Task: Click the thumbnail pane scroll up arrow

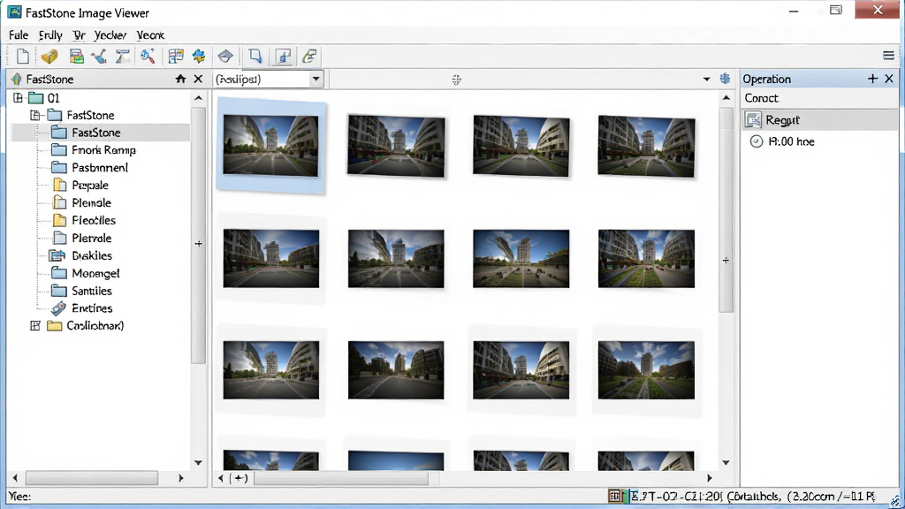Action: point(726,98)
